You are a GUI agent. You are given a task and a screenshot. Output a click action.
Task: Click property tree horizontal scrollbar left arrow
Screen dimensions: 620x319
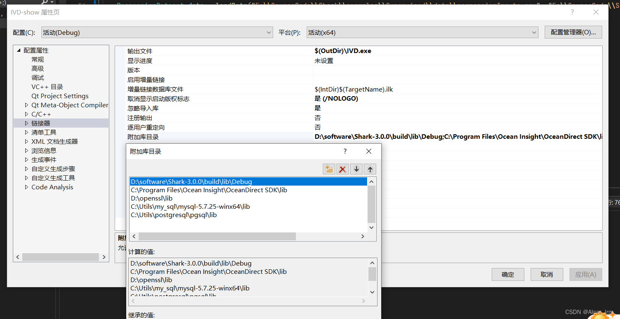[18, 257]
